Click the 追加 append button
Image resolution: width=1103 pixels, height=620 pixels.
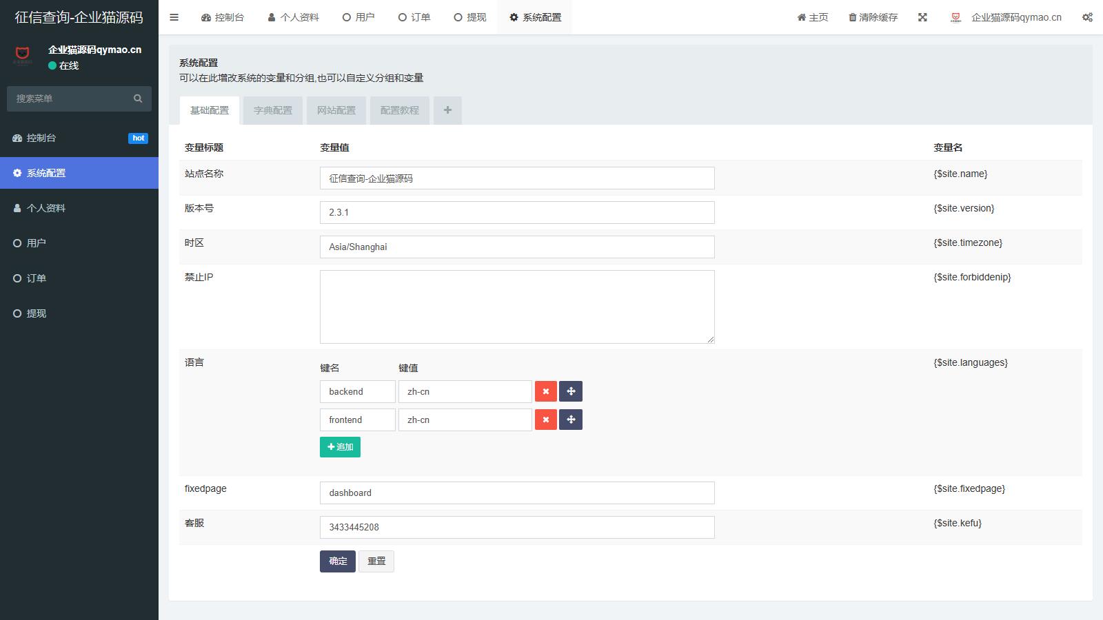tap(340, 447)
